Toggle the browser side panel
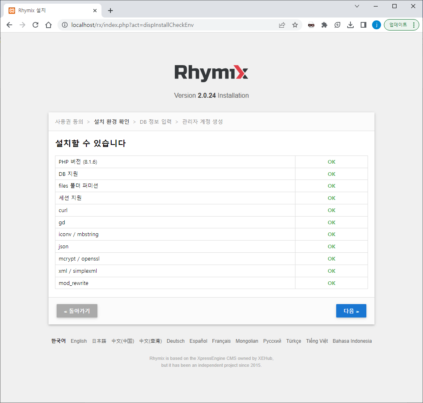The width and height of the screenshot is (423, 403). tap(364, 25)
